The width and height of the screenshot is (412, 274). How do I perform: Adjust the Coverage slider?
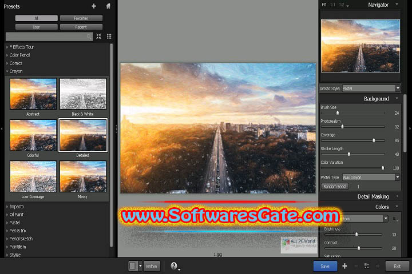374,140
